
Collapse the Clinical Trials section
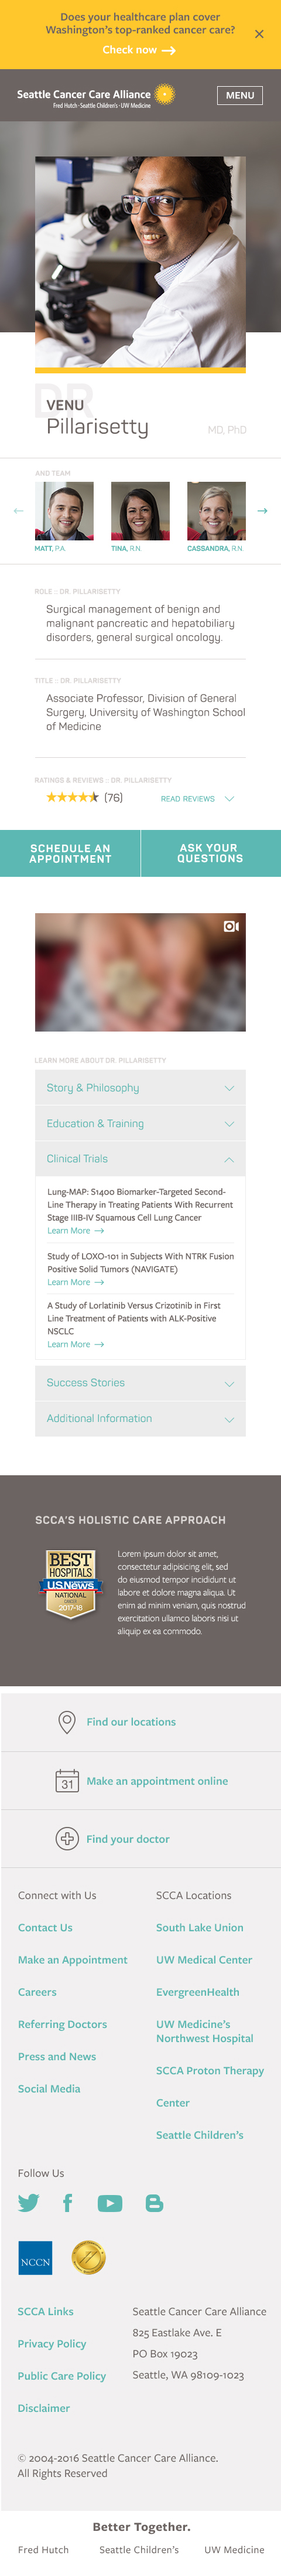point(140,1159)
